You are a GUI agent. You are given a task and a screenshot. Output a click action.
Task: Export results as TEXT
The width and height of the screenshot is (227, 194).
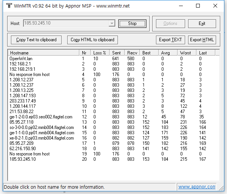tap(170, 40)
